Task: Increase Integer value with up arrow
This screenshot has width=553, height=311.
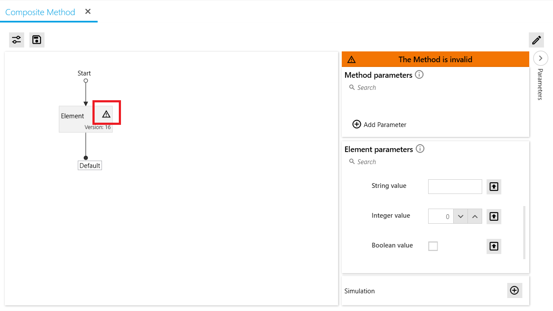Action: [x=475, y=216]
